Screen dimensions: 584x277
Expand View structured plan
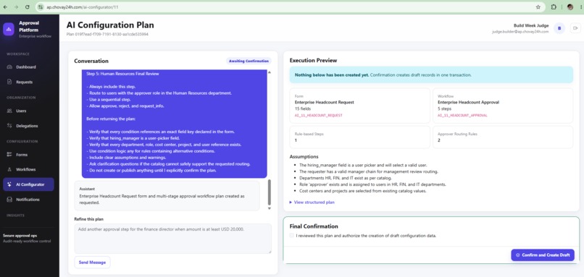point(312,203)
